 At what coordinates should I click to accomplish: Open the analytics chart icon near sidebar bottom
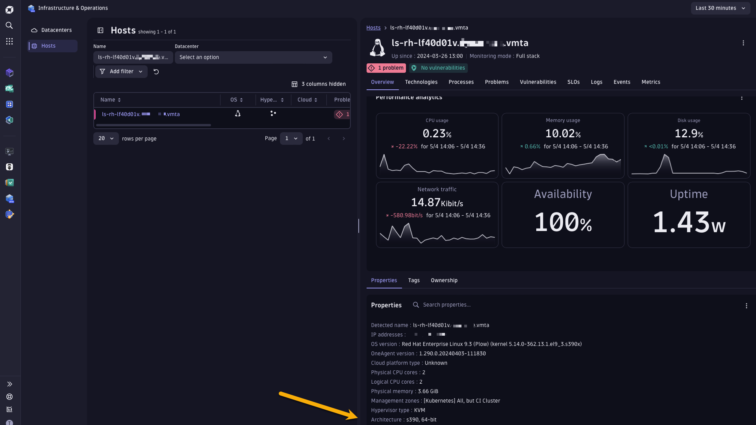click(x=9, y=409)
